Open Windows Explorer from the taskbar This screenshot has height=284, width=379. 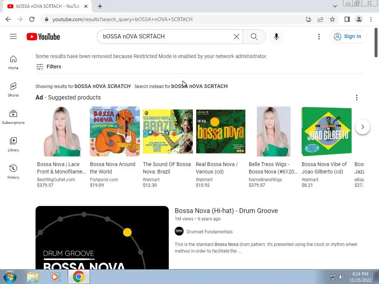click(33, 277)
